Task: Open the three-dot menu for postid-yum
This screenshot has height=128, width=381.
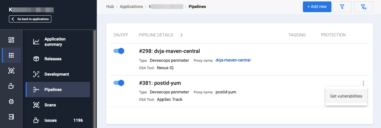Action: click(363, 83)
